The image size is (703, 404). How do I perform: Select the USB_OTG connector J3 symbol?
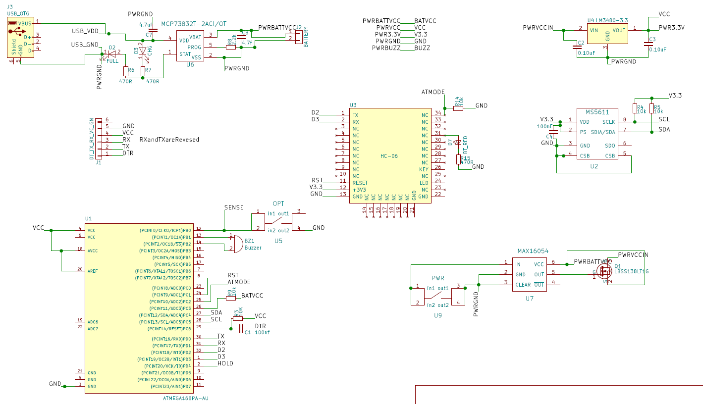pyautogui.click(x=21, y=37)
